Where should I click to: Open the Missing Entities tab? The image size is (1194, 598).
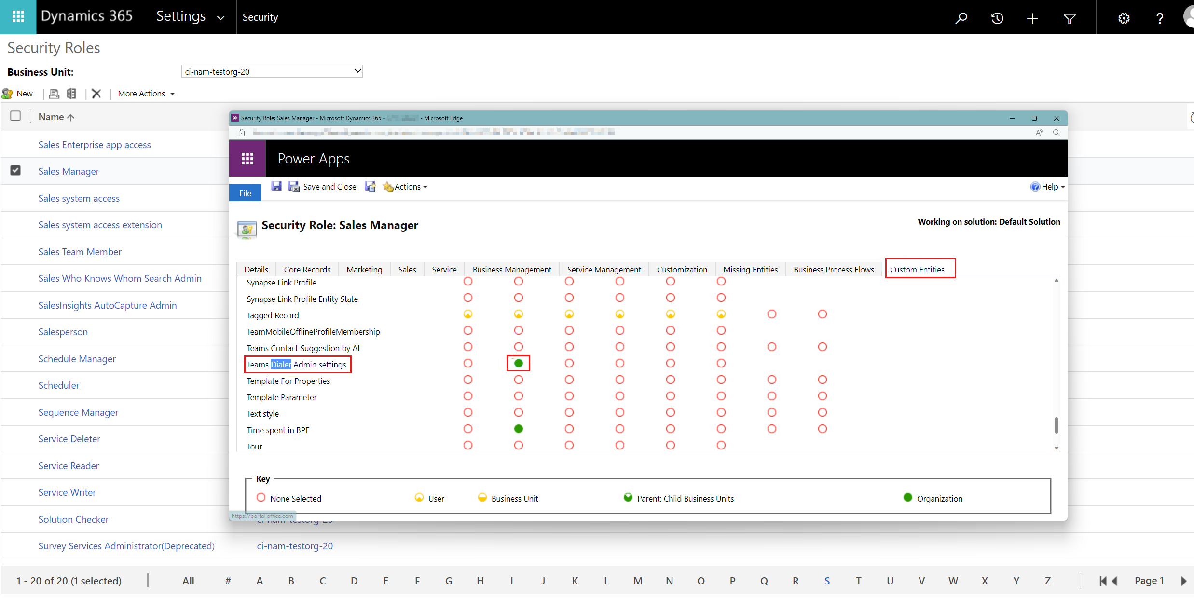tap(751, 270)
